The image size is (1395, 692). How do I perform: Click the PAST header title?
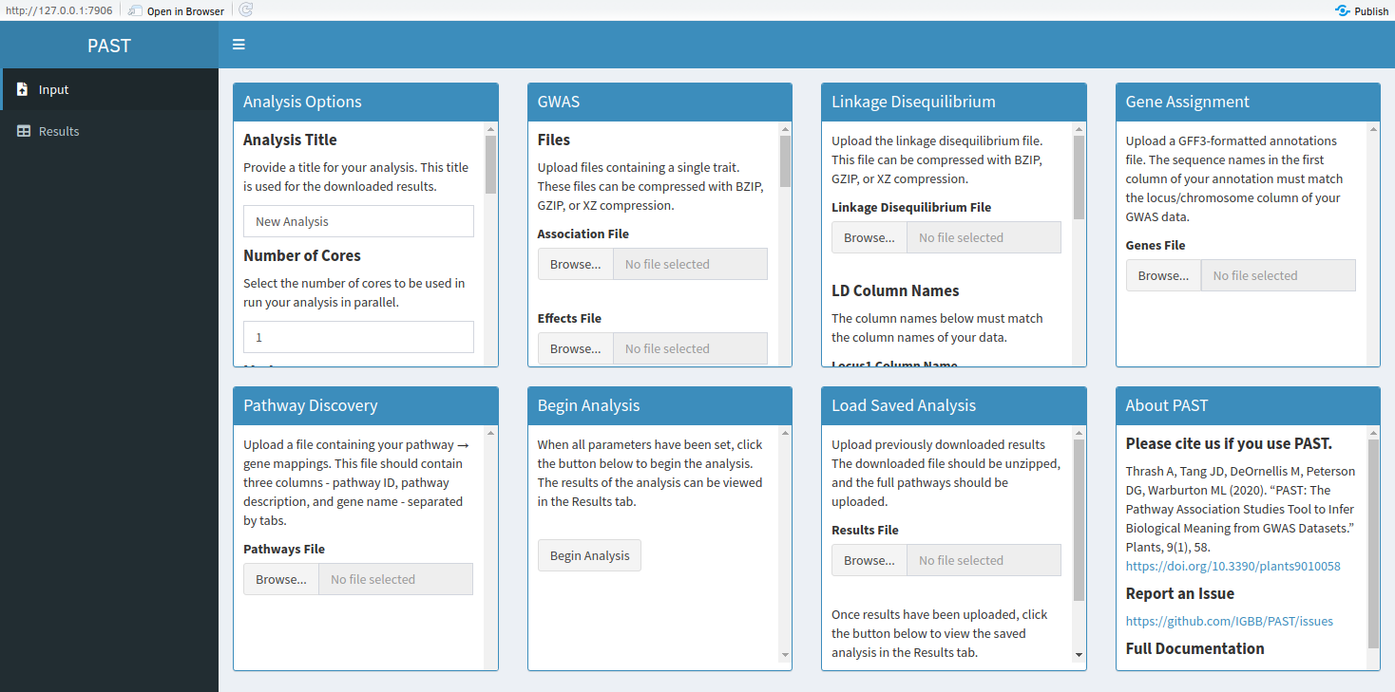[x=109, y=46]
